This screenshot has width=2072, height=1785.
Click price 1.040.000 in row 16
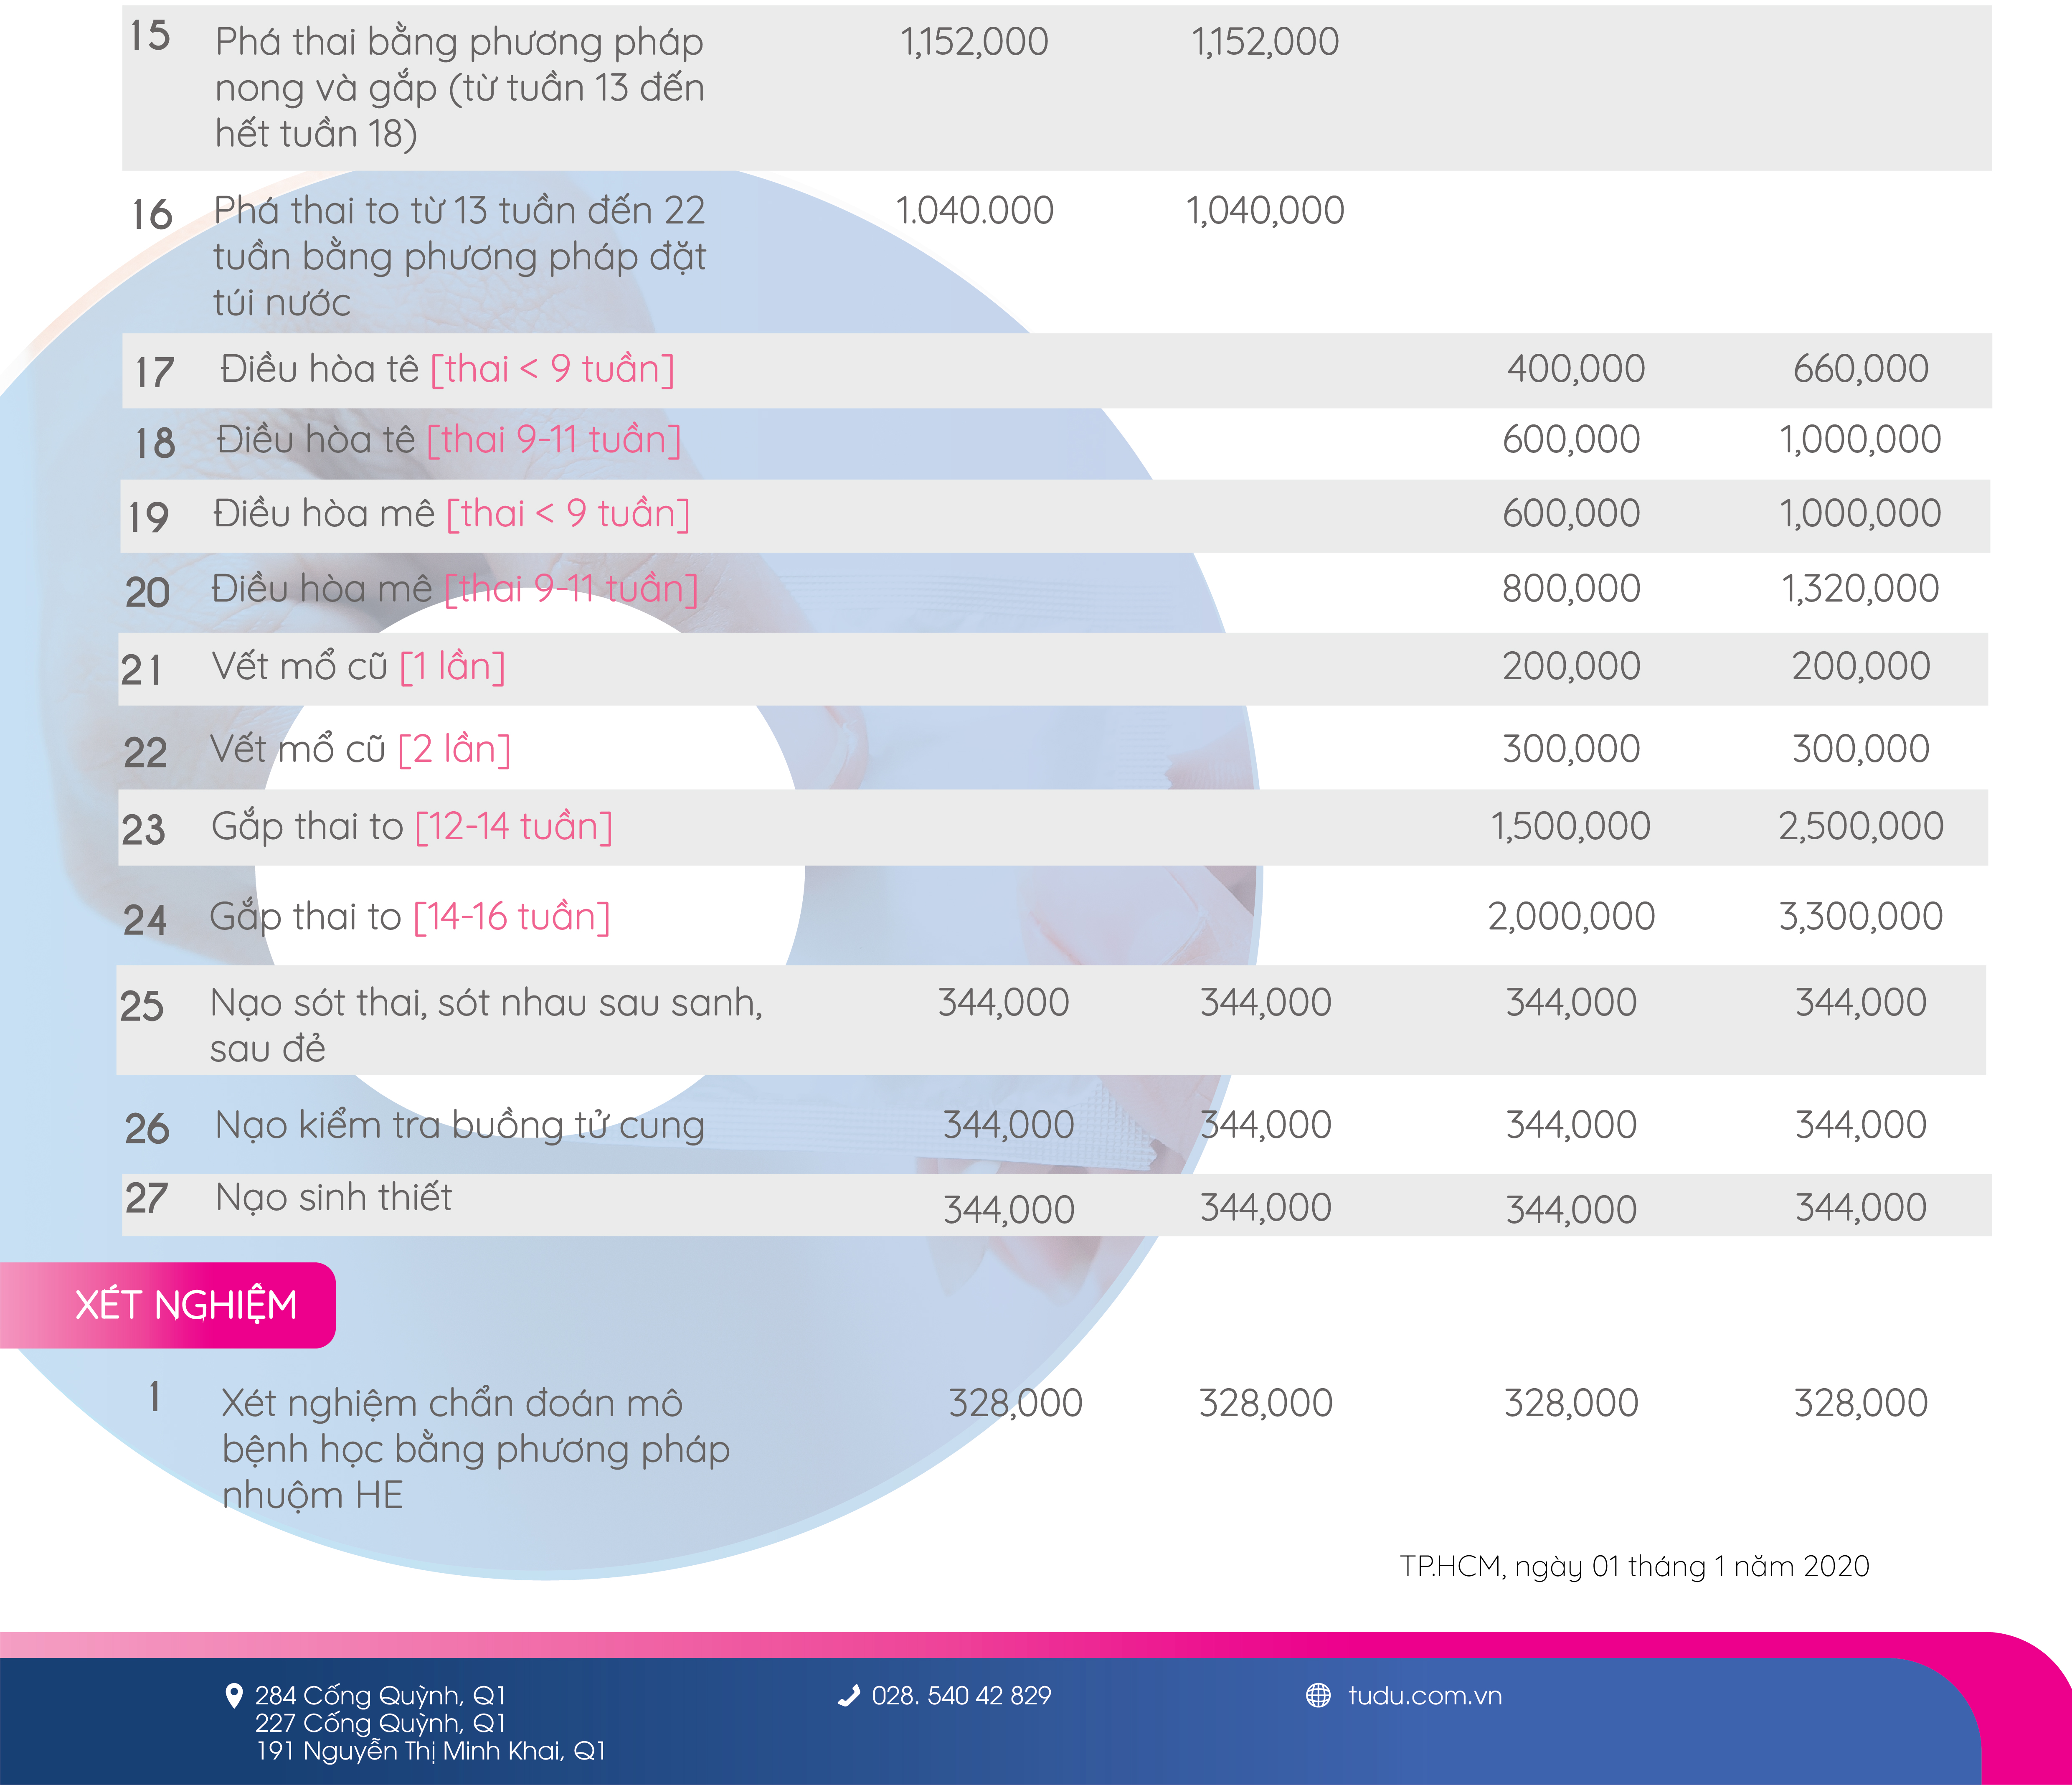coord(974,210)
